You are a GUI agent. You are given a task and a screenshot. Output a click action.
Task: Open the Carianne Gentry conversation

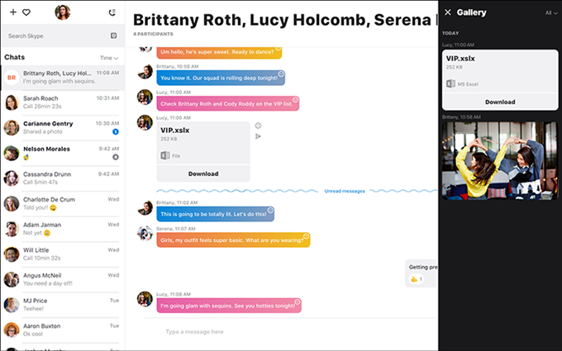point(63,127)
